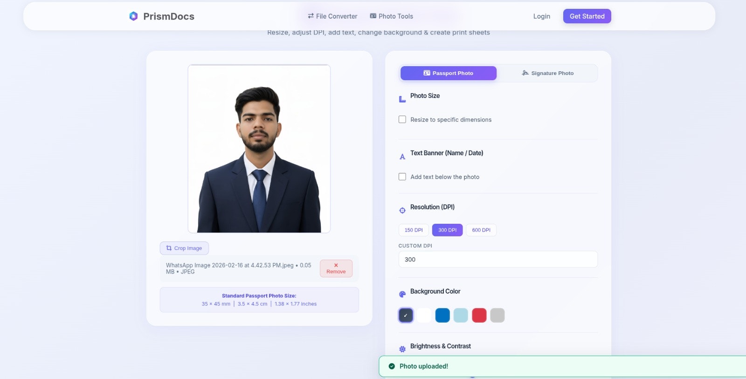The width and height of the screenshot is (746, 379).
Task: Click the PrismDocs brand name
Action: (169, 16)
